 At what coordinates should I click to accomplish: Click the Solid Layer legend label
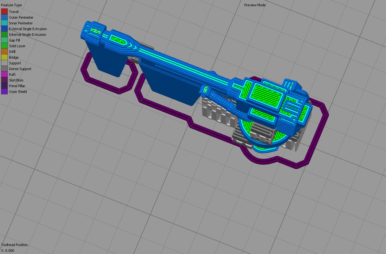[x=17, y=46]
